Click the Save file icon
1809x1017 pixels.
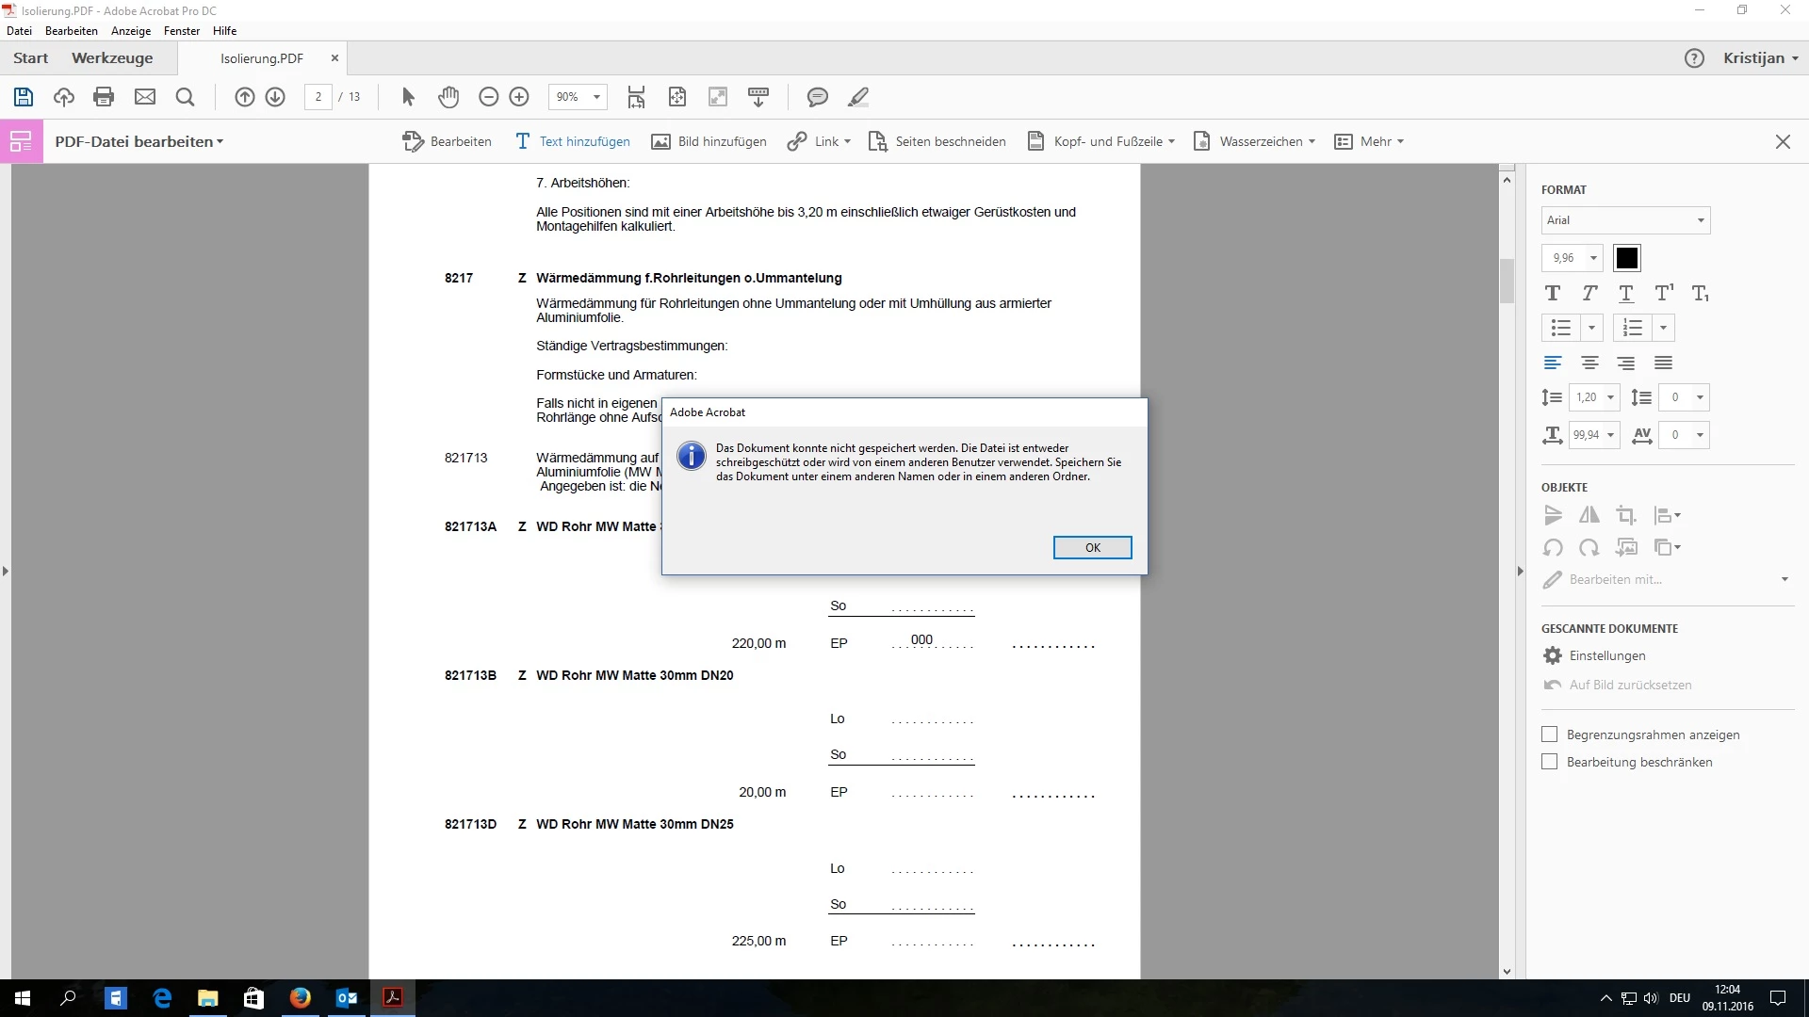click(x=24, y=97)
